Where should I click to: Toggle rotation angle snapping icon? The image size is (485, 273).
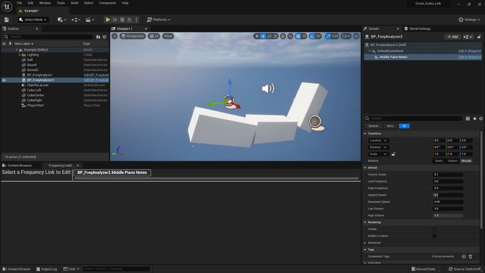[x=312, y=36]
